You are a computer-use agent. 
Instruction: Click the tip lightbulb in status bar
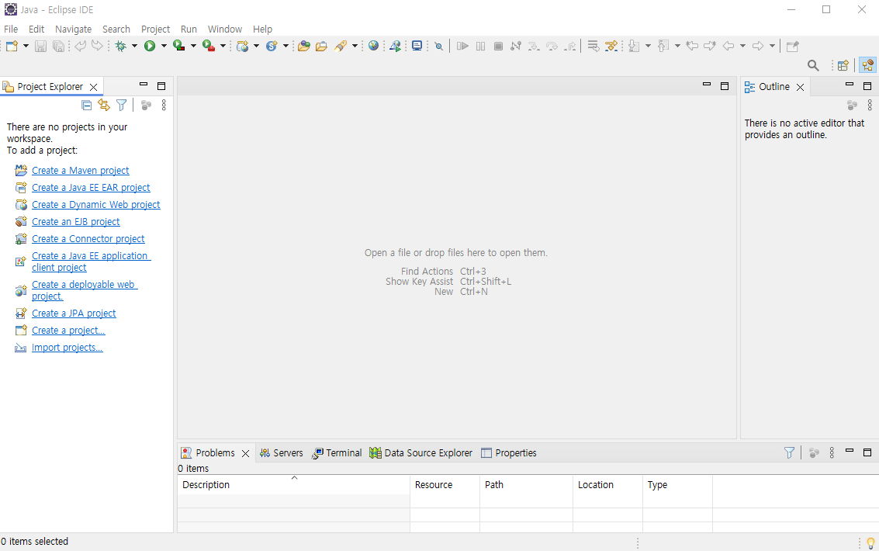(870, 542)
